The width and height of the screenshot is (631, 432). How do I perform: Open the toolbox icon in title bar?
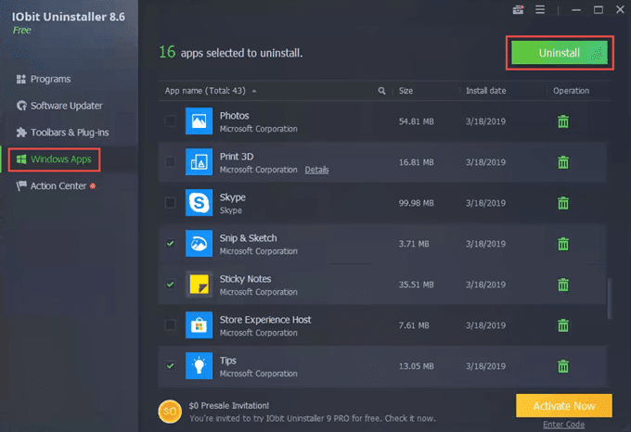(x=518, y=9)
